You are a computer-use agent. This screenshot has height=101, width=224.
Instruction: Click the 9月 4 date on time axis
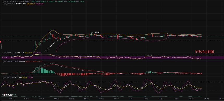pyautogui.click(x=147, y=99)
